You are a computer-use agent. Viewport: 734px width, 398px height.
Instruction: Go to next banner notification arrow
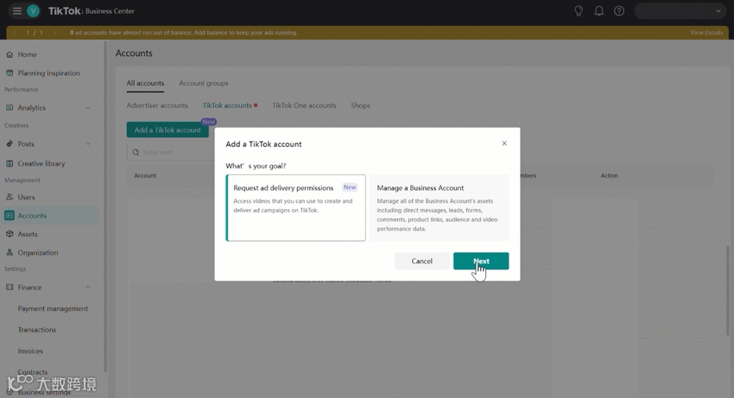[54, 32]
